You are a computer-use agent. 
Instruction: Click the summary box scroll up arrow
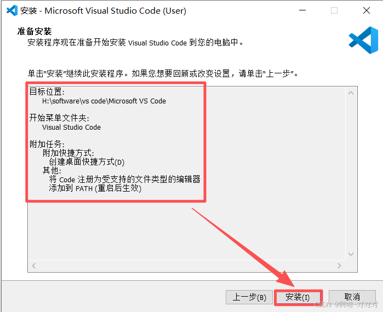coord(351,93)
